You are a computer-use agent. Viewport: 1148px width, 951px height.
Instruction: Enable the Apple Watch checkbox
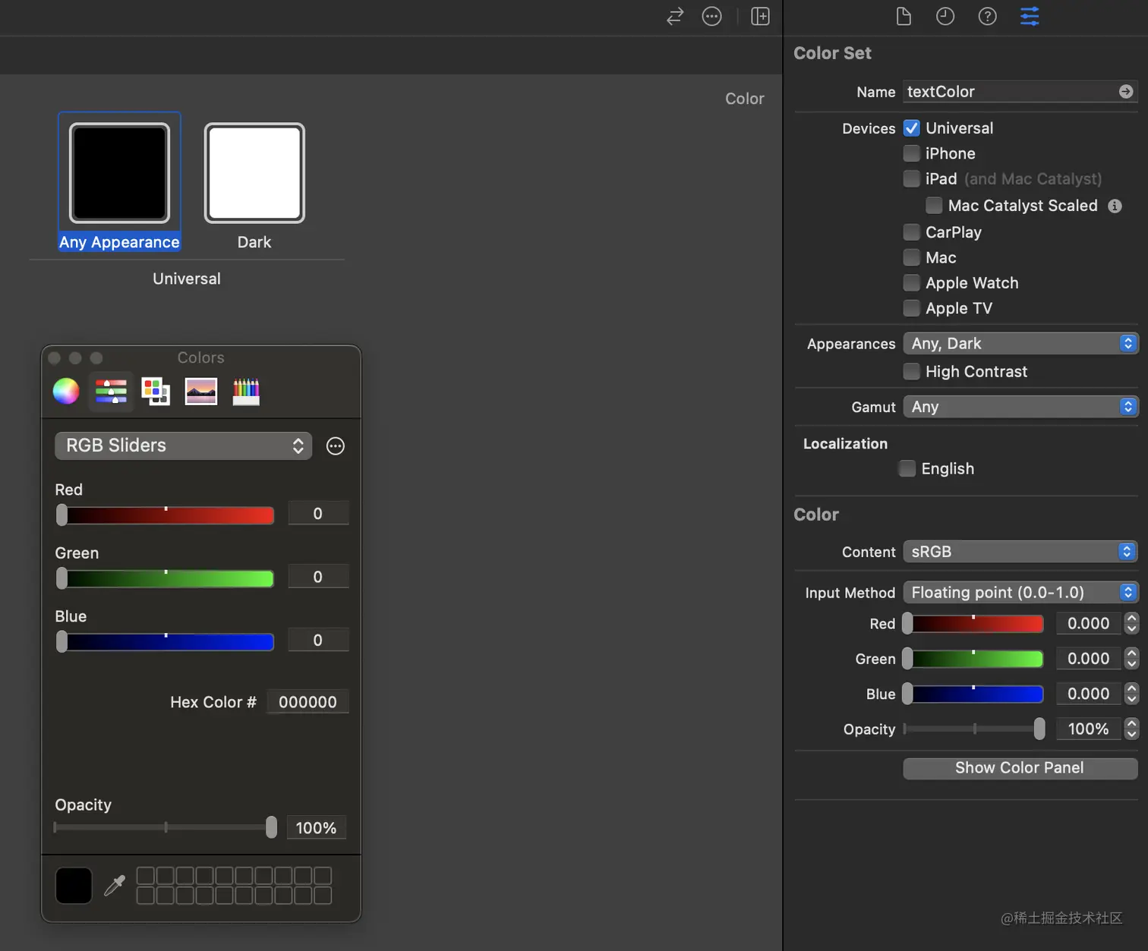coord(912,283)
